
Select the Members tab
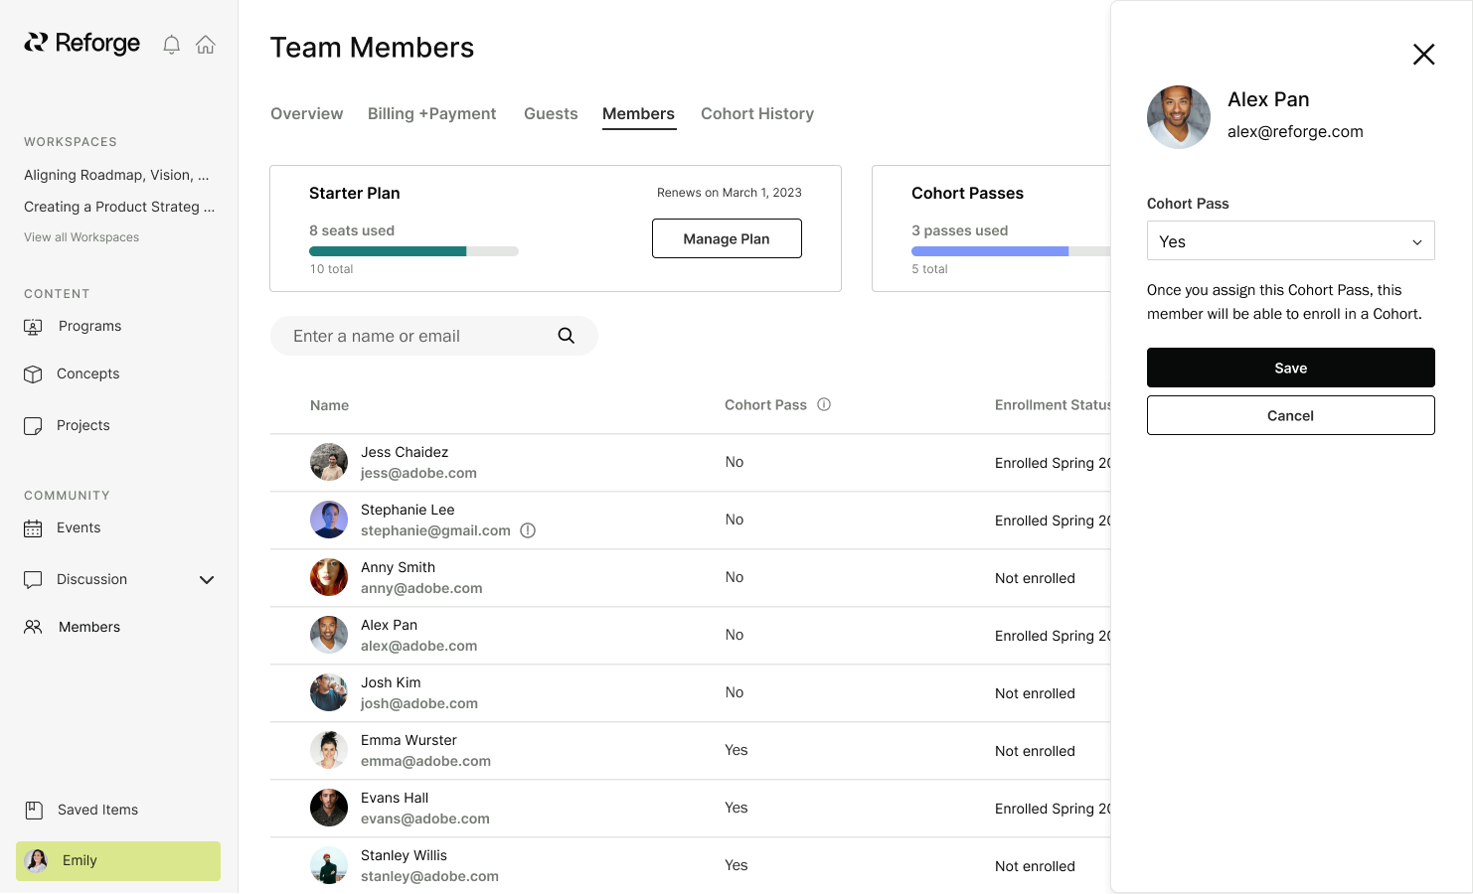(638, 114)
